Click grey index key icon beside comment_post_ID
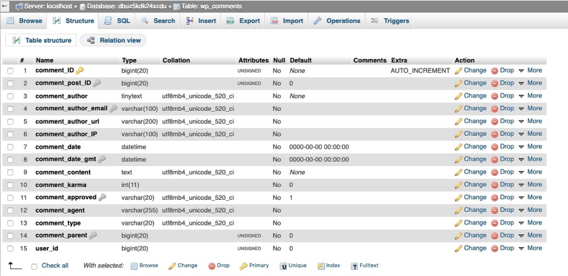Viewport: 568px width, 276px height. click(97, 83)
